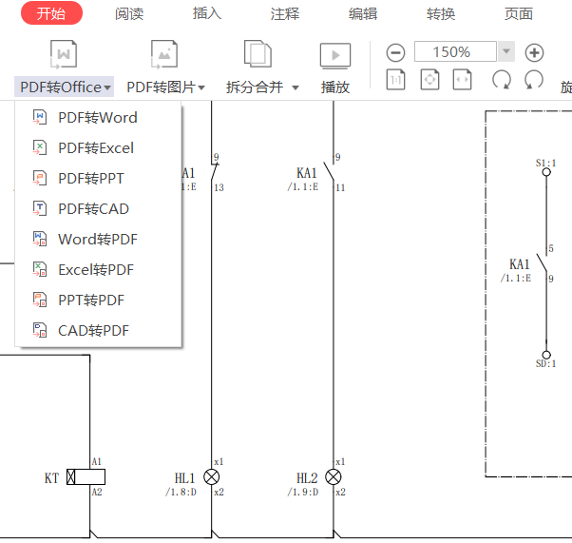Open the 编辑 tab
Image resolution: width=572 pixels, height=543 pixels.
(x=363, y=13)
